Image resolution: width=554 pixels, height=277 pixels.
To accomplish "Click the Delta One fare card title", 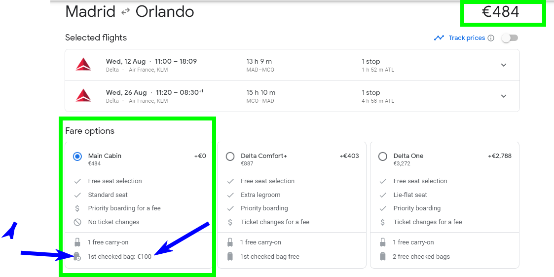I will click(408, 156).
